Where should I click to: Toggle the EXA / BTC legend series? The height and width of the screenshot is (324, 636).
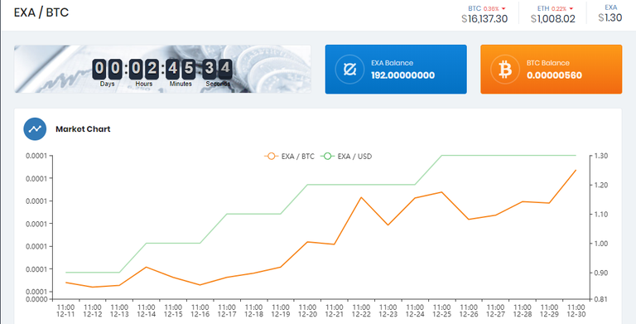(x=289, y=157)
